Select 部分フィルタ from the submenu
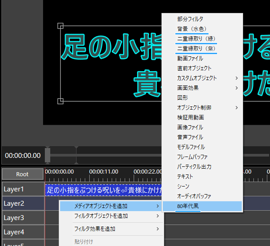The width and height of the screenshot is (270, 246). [x=190, y=19]
